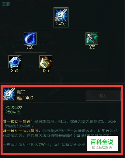
Task: Click the 魔宗 item name text
Action: [x=21, y=92]
